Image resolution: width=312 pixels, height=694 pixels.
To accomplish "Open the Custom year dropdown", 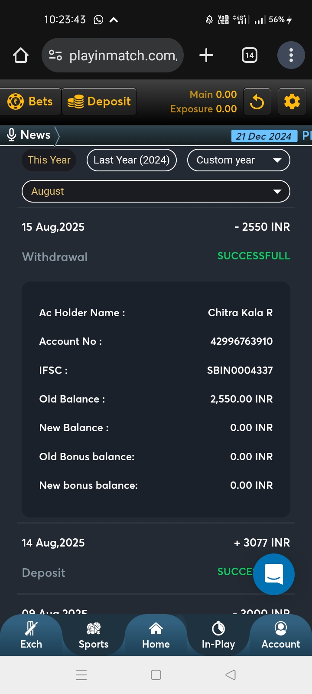I will [238, 160].
